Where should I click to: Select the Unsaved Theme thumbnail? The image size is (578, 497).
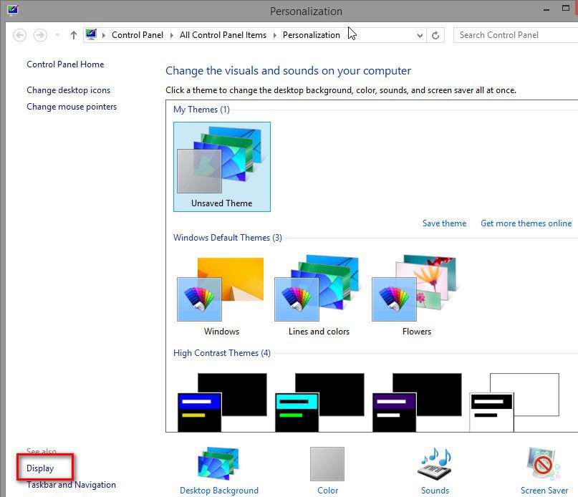pyautogui.click(x=222, y=167)
